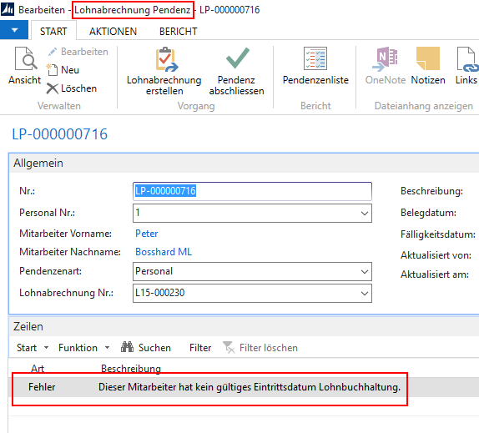Open the Start menu in Zeilen toolbar

pyautogui.click(x=32, y=348)
